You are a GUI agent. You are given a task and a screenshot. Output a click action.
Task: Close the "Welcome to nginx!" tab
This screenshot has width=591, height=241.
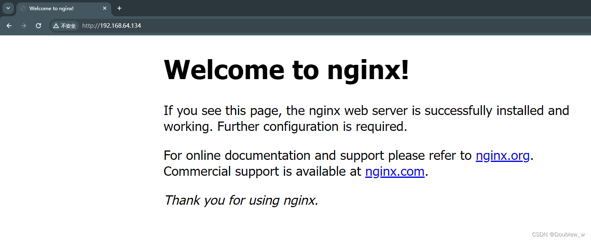point(105,8)
